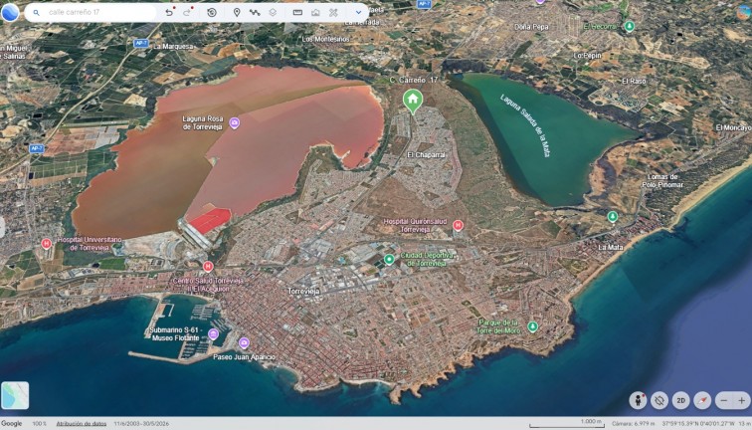
Task: Open Google Earth home logo button
Action: pos(10,12)
